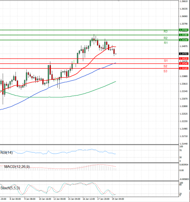Image resolution: width=190 pixels, height=202 pixels.
Task: Click the MACD scale value 0.00
Action: [181, 170]
